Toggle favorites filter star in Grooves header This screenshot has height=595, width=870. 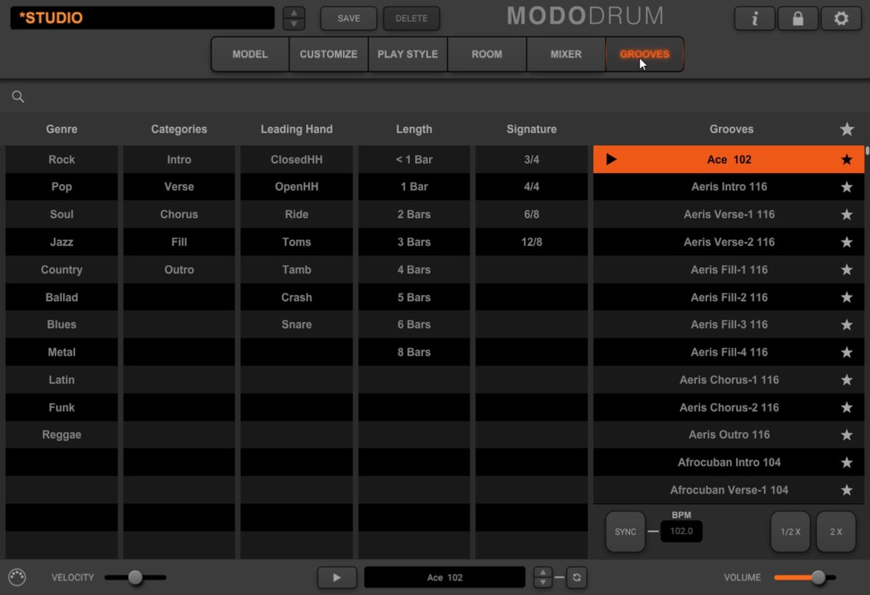pos(847,129)
